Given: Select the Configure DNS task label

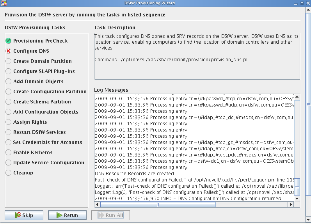Looking at the screenshot, I should (x=31, y=51).
